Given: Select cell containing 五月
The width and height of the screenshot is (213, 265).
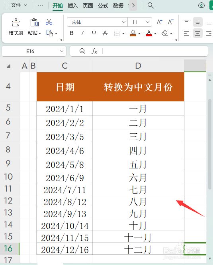Looking at the screenshot, I should pyautogui.click(x=138, y=164).
